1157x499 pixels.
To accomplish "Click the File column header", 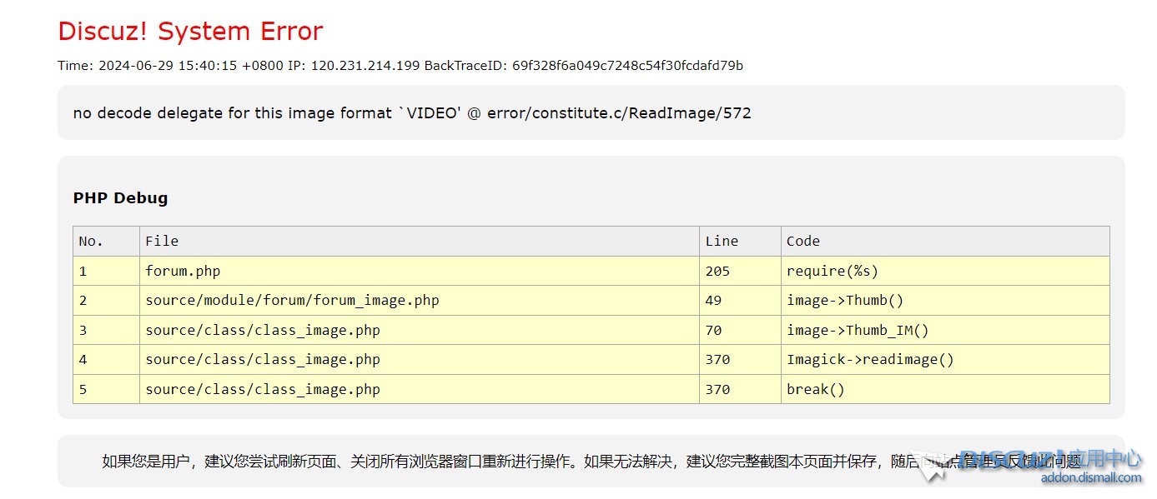I will (162, 242).
